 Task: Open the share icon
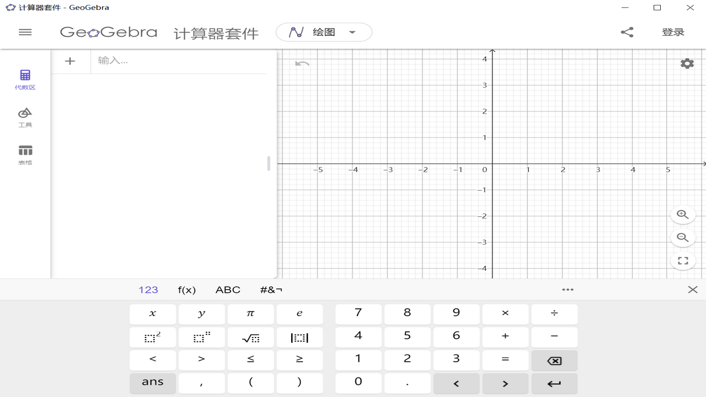click(627, 31)
